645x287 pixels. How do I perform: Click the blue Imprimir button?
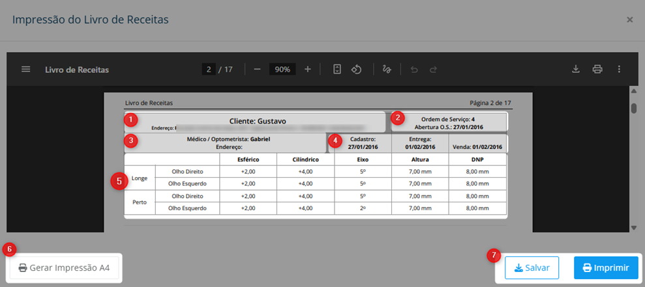click(607, 268)
